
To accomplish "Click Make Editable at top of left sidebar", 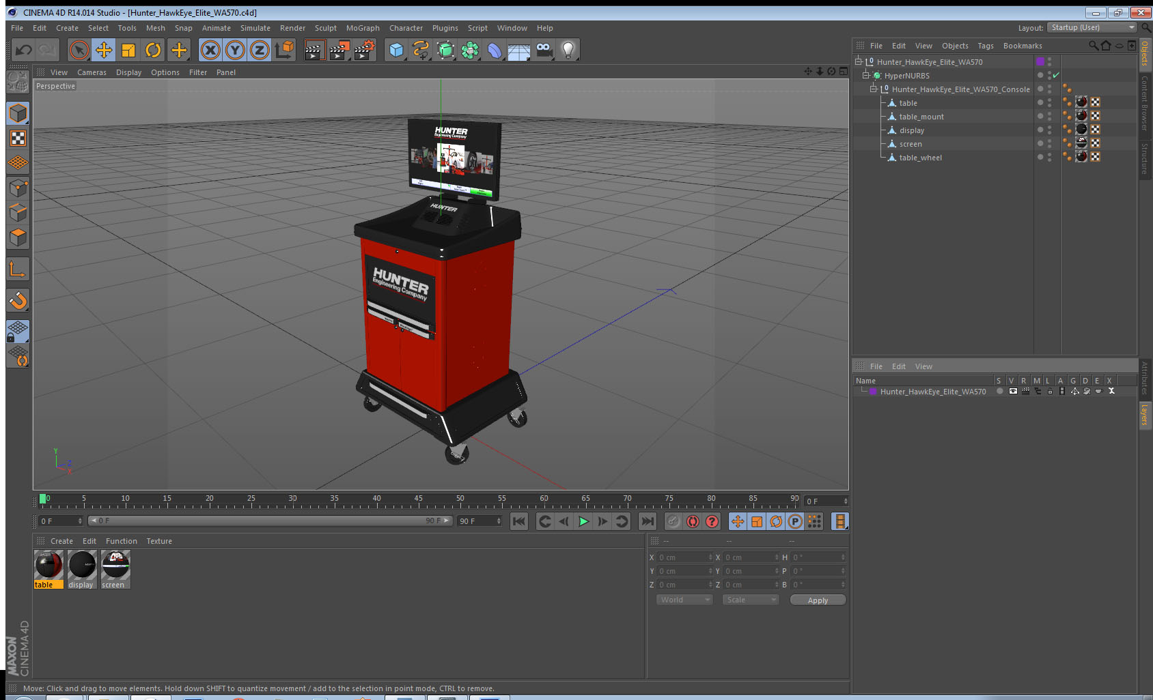I will tap(18, 83).
